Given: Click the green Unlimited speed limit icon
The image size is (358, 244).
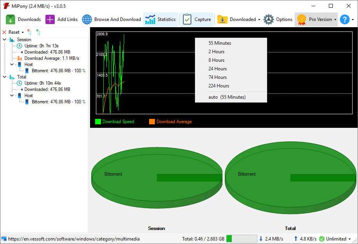Looking at the screenshot, I should [x=322, y=239].
